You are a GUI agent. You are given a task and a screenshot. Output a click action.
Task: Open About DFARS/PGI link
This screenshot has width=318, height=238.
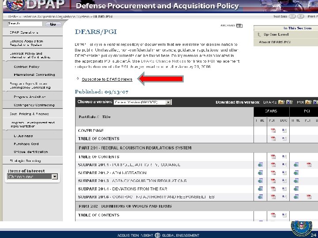coord(275,42)
